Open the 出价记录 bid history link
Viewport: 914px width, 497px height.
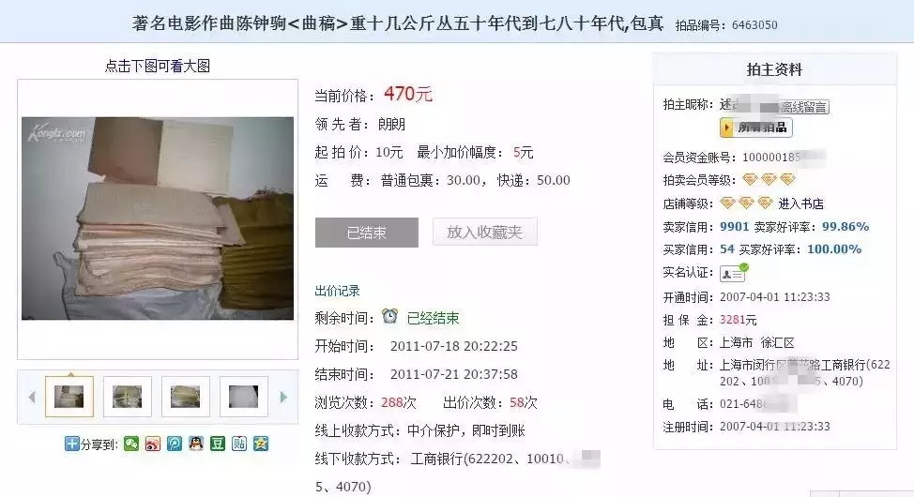338,291
